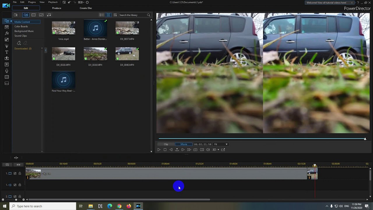Image resolution: width=373 pixels, height=210 pixels.
Task: Take a snapshot of the preview
Action: pyautogui.click(x=195, y=150)
